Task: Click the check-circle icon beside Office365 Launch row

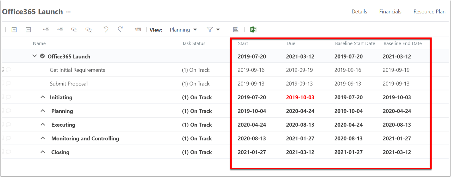Action: point(42,56)
